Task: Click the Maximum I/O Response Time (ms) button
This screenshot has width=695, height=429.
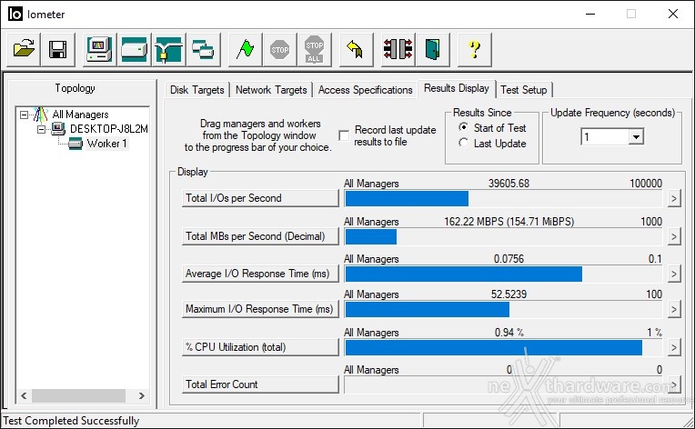Action: pyautogui.click(x=260, y=309)
